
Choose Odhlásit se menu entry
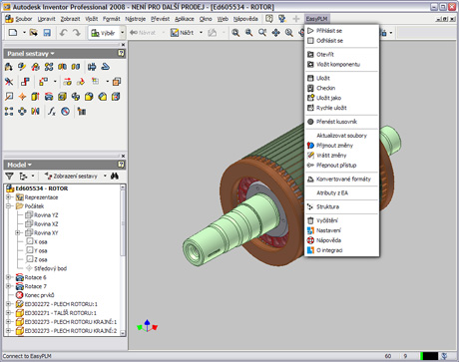tap(341, 41)
